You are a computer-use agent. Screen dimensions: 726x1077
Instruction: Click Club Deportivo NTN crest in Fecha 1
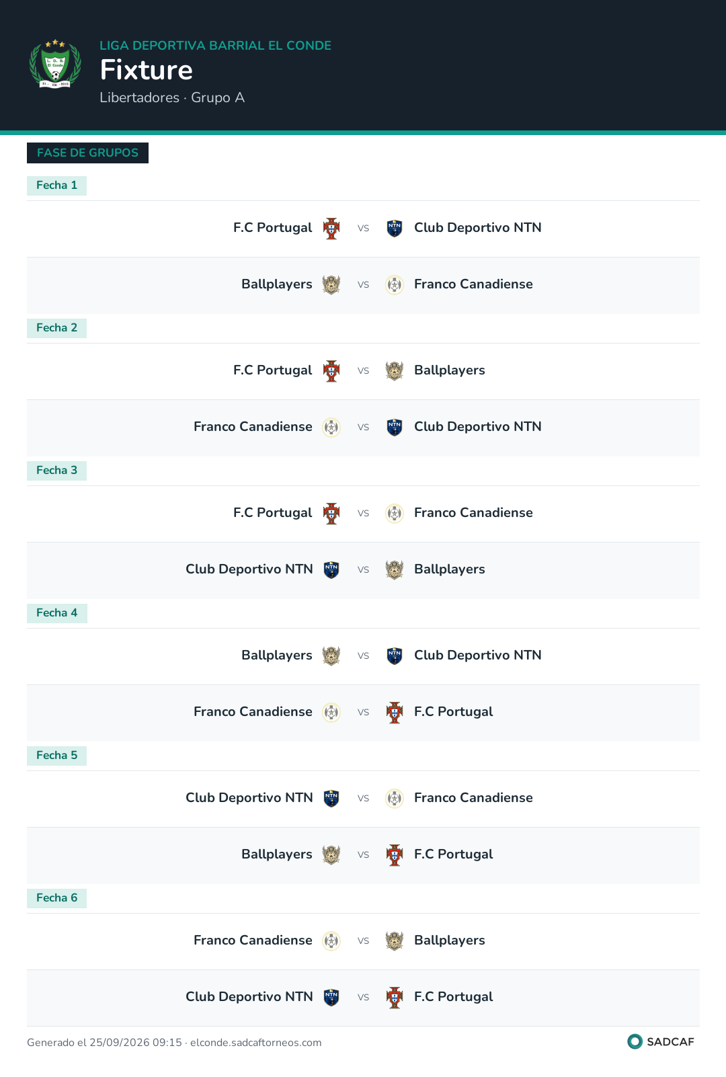coord(395,229)
